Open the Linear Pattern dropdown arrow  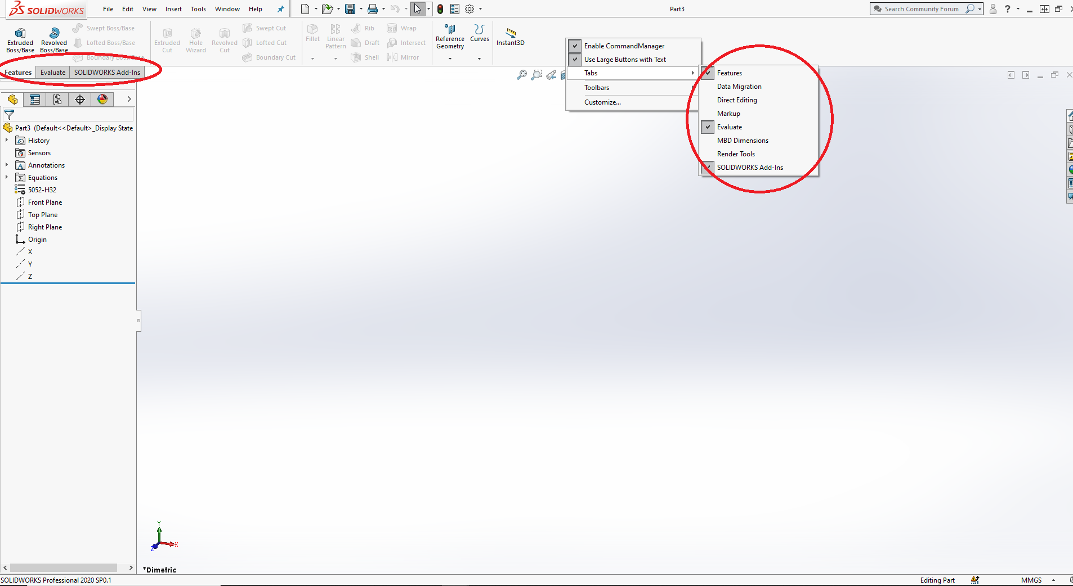(x=336, y=58)
